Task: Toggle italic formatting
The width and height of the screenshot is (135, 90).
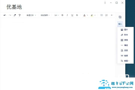Action: 67,15
